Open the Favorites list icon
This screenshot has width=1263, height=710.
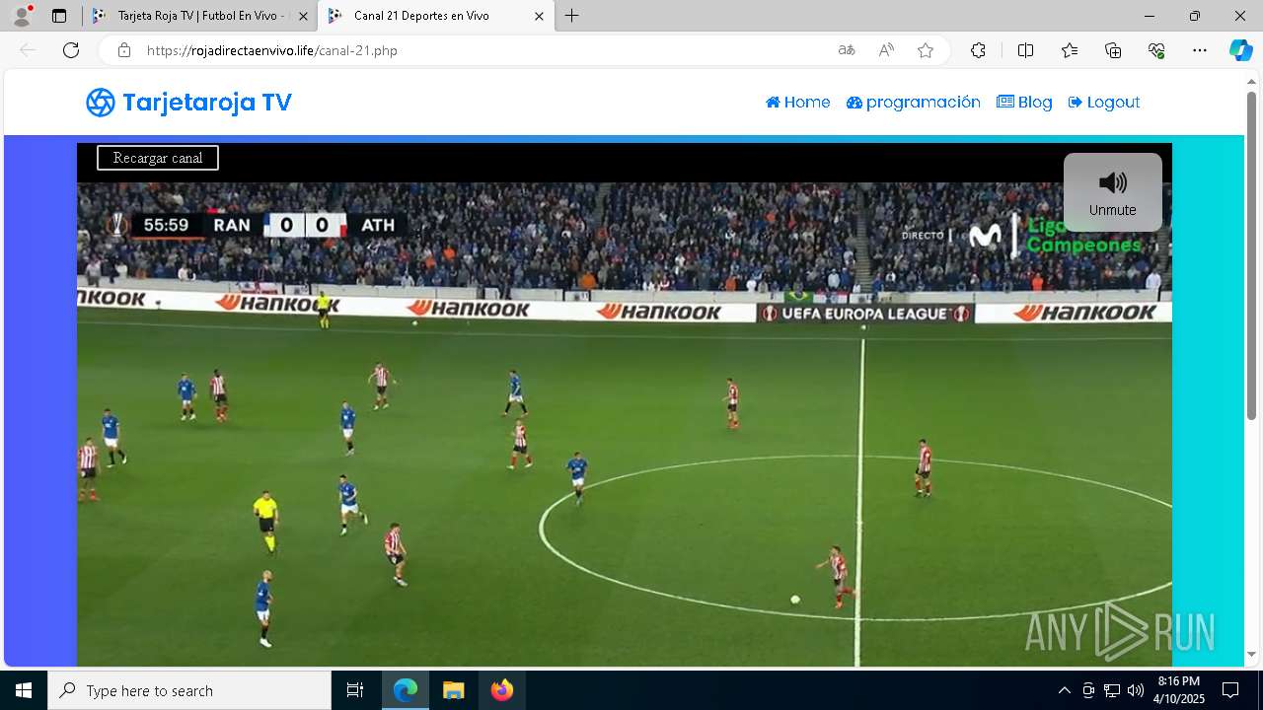[1070, 50]
